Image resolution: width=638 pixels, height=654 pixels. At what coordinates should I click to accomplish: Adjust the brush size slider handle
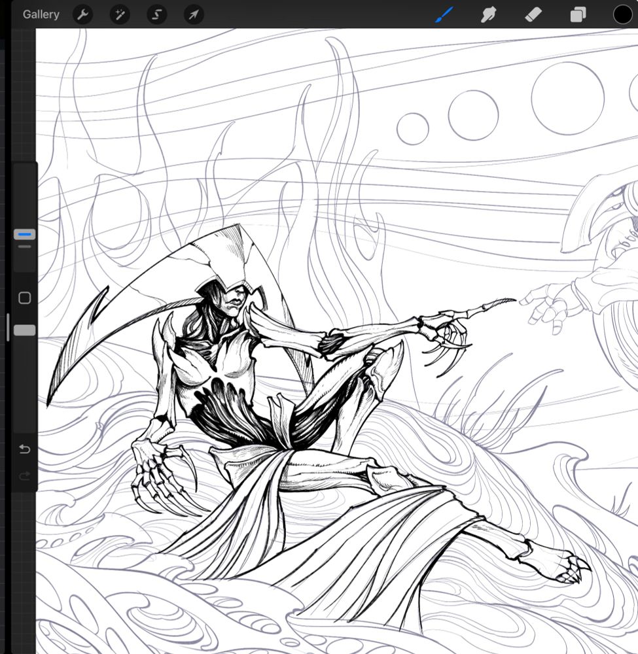tap(25, 234)
